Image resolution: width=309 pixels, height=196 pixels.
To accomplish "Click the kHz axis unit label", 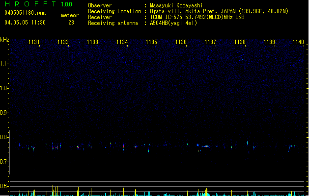I will click(4, 40).
